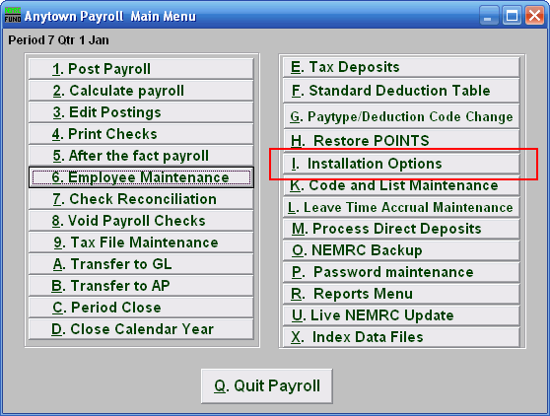Viewport: 550px width, 416px height.
Task: Launch Print Checks
Action: [x=141, y=134]
